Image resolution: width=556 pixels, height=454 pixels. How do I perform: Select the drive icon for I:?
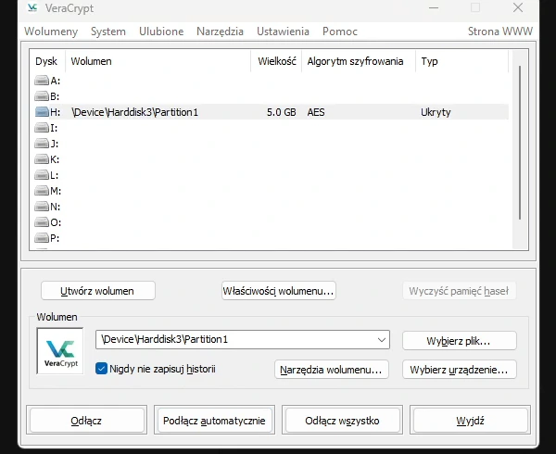point(42,128)
